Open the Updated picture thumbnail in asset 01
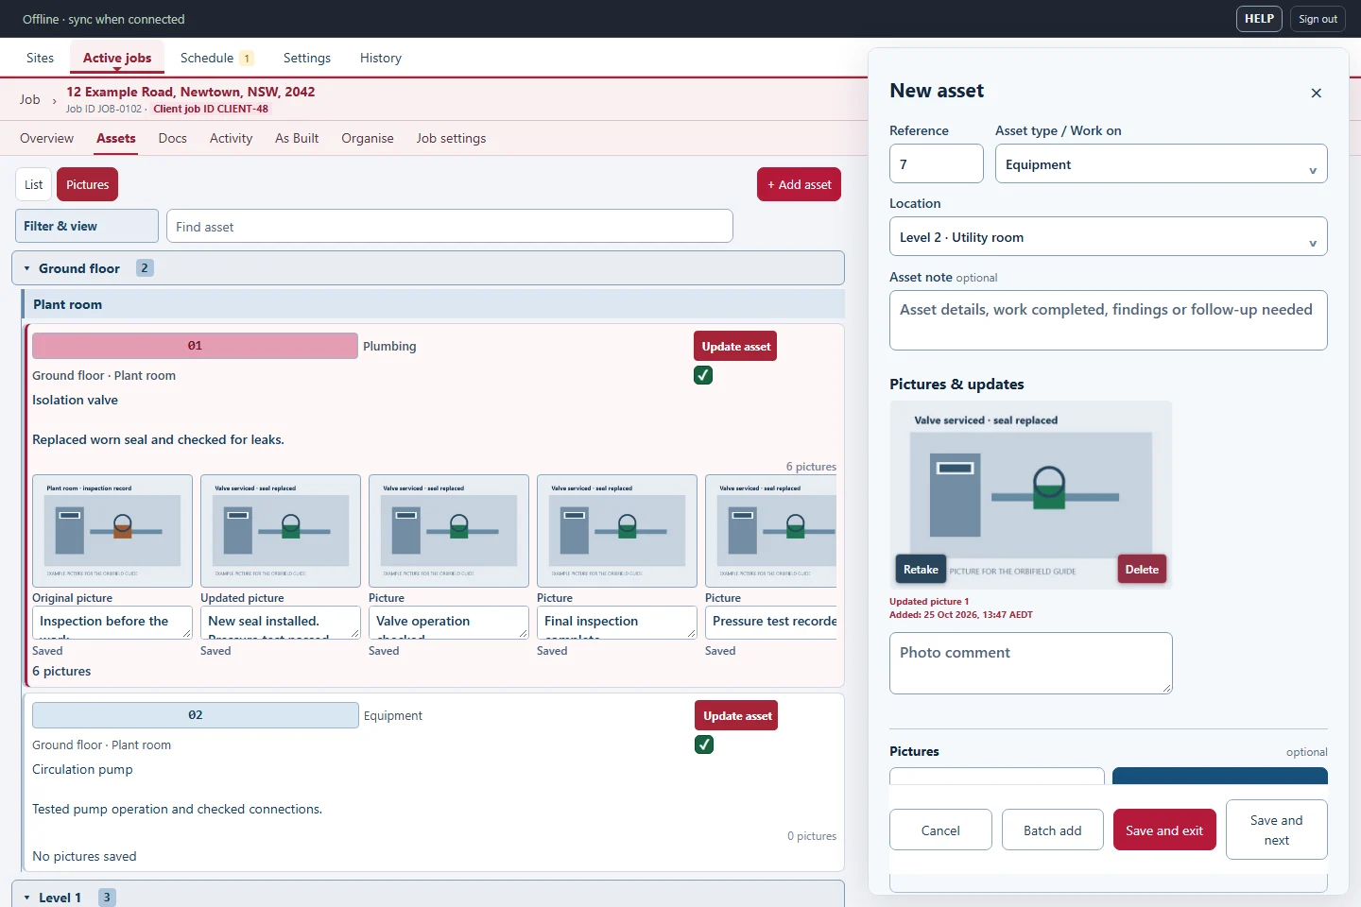 [281, 531]
